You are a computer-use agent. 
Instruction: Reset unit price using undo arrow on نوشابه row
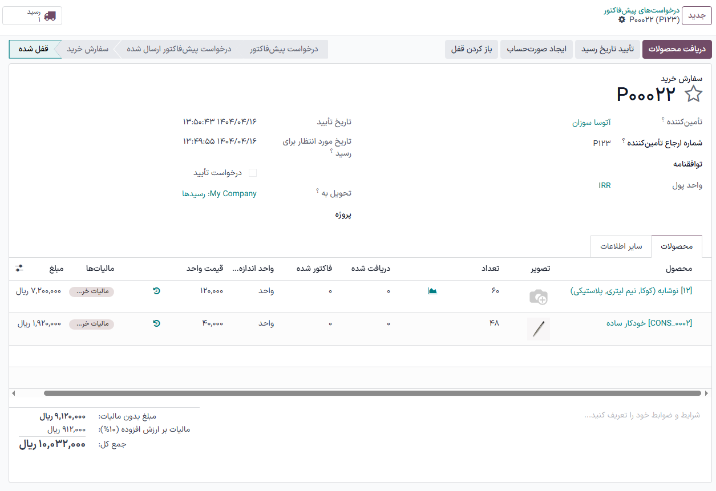click(x=156, y=291)
